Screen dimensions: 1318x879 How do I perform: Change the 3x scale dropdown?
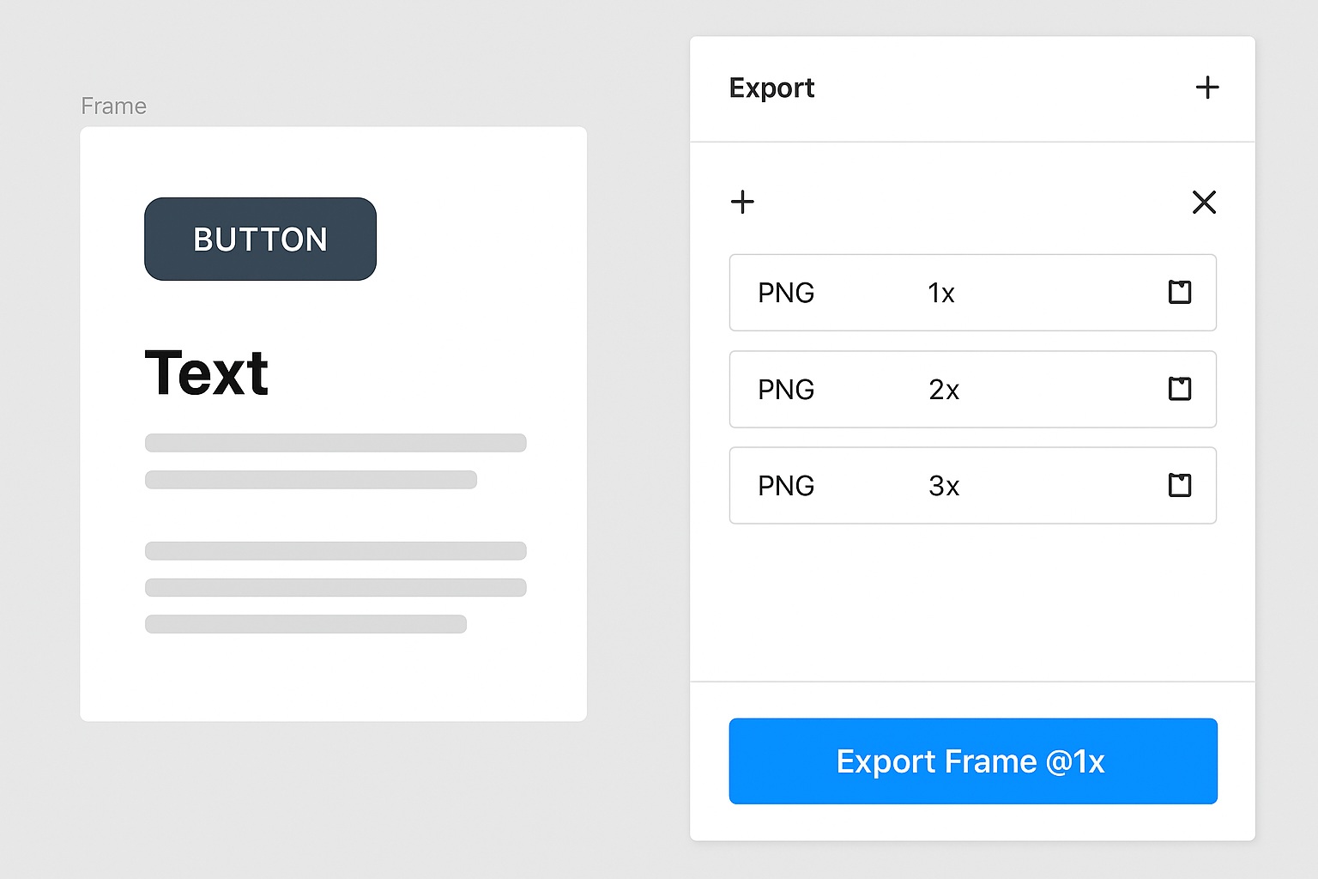point(944,485)
